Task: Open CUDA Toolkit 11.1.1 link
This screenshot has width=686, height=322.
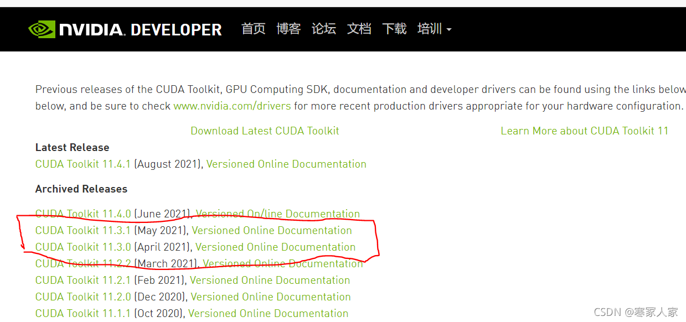Action: coord(83,313)
